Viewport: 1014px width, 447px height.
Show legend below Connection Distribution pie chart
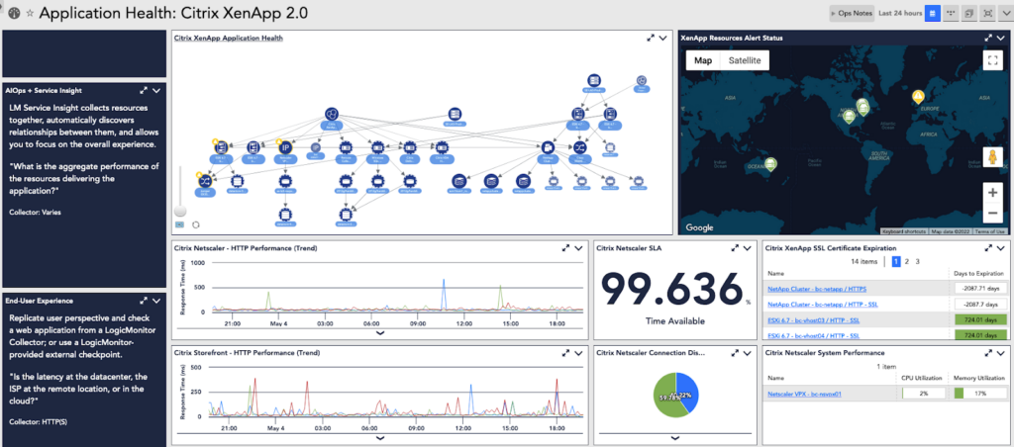[x=675, y=438]
